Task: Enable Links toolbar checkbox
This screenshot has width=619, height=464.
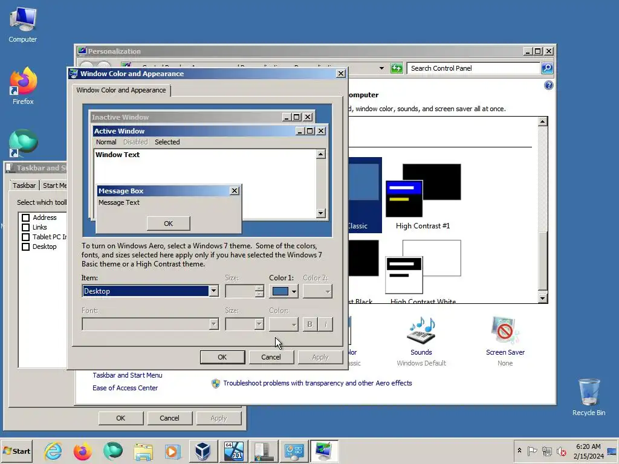Action: 25,227
